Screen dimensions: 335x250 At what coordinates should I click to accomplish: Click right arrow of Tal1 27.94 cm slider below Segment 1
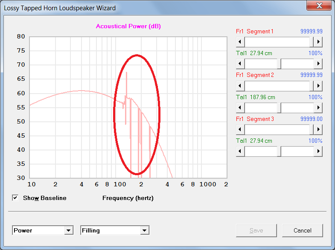click(x=318, y=64)
